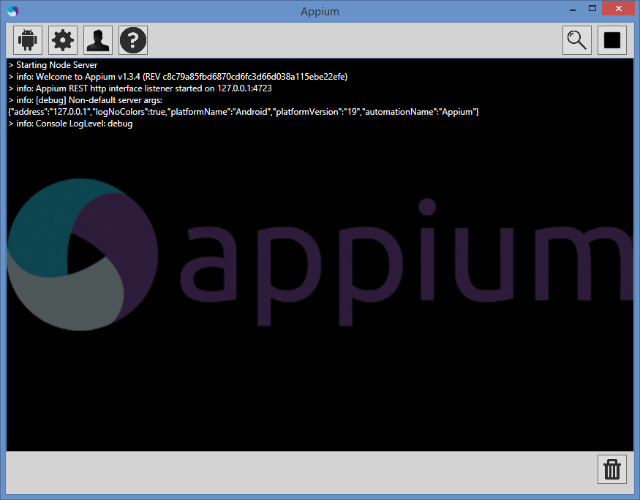Click the Appium logo in title bar

coord(13,11)
